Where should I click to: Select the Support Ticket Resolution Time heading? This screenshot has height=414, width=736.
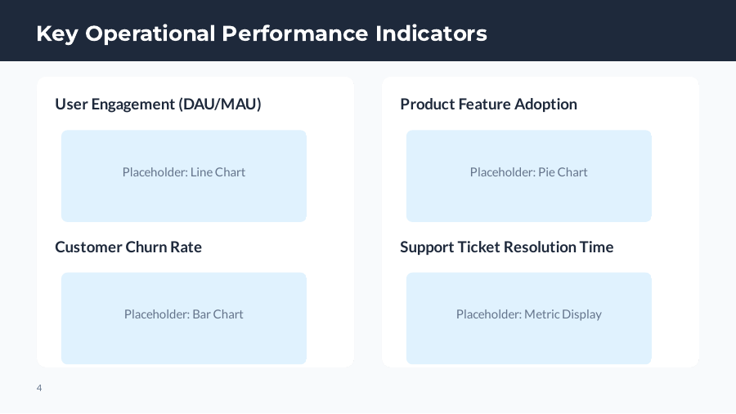[506, 247]
